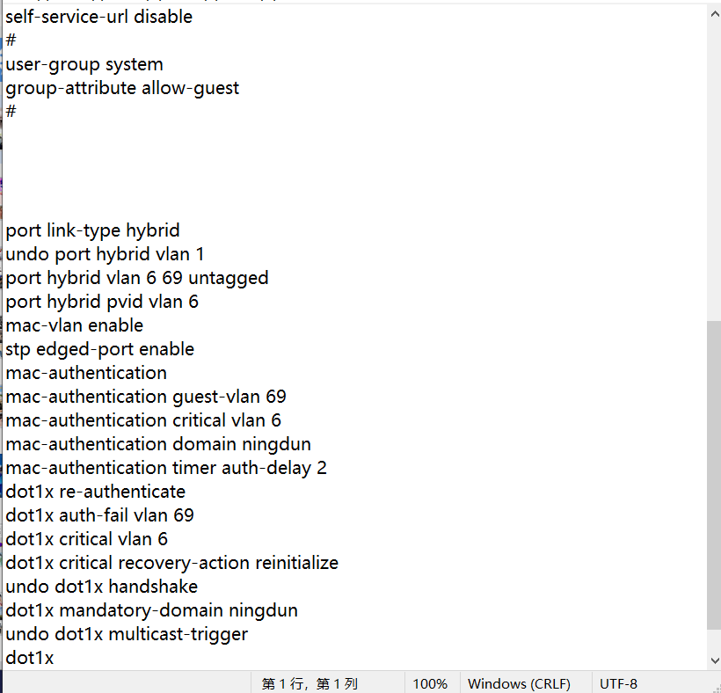Click the Windows (CRLF) line ending indicator
The height and width of the screenshot is (693, 721).
point(519,683)
